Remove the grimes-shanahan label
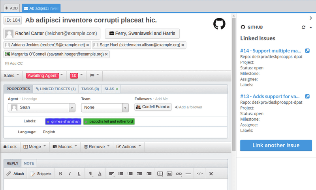This screenshot has height=190, width=316. coord(48,122)
